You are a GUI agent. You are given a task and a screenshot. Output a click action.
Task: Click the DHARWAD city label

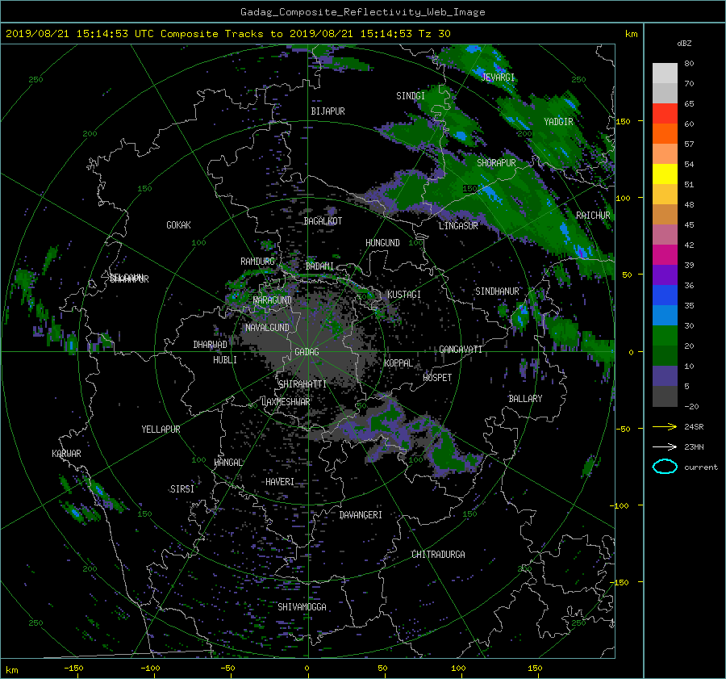211,345
